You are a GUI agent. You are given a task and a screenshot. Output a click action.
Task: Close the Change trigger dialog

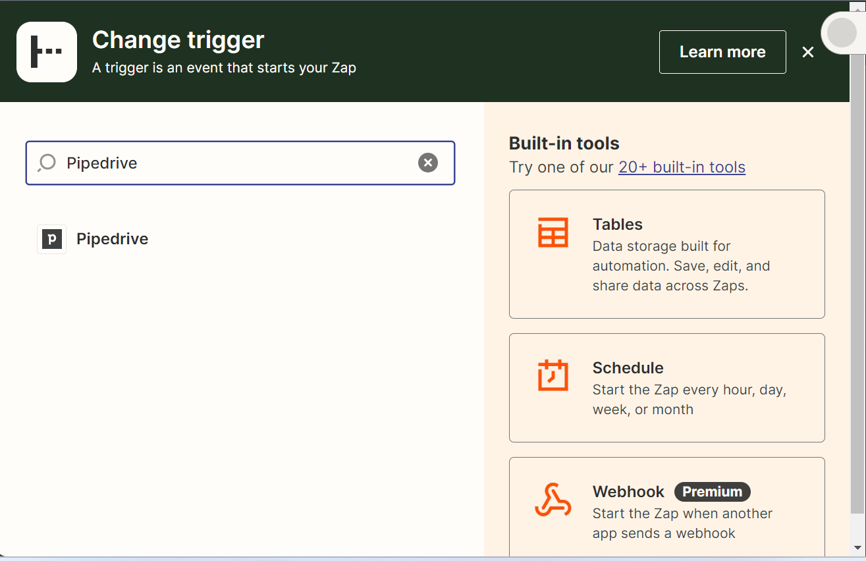click(x=808, y=52)
